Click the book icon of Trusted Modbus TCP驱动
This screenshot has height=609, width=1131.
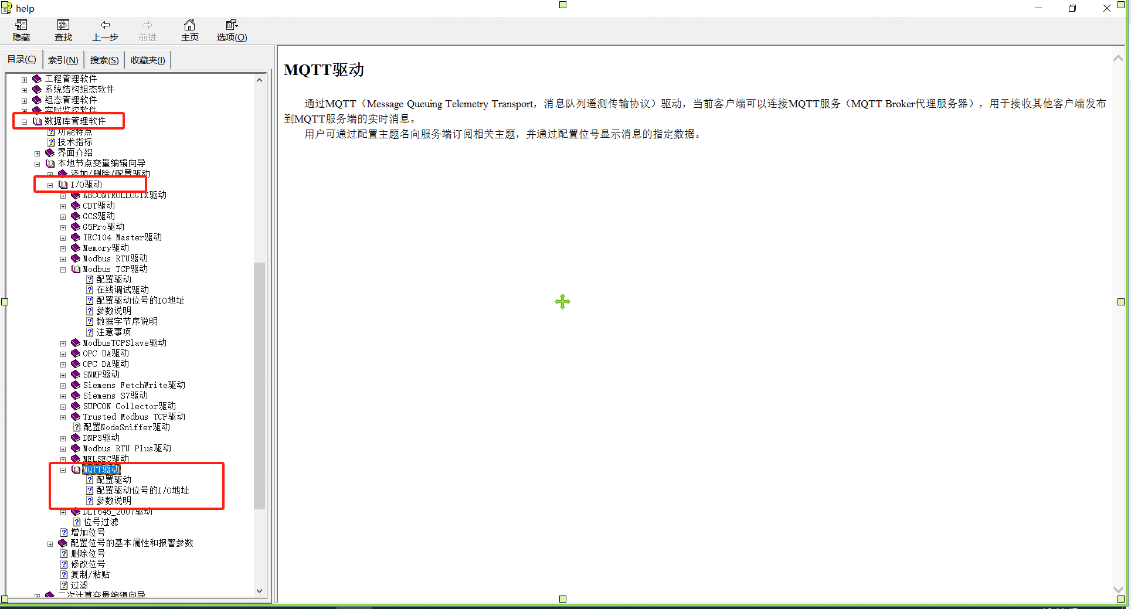pyautogui.click(x=76, y=416)
